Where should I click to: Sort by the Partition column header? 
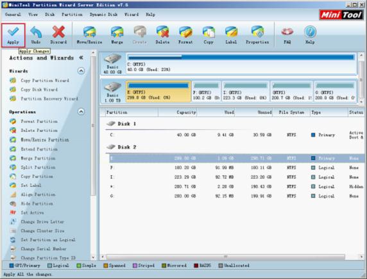[132, 112]
